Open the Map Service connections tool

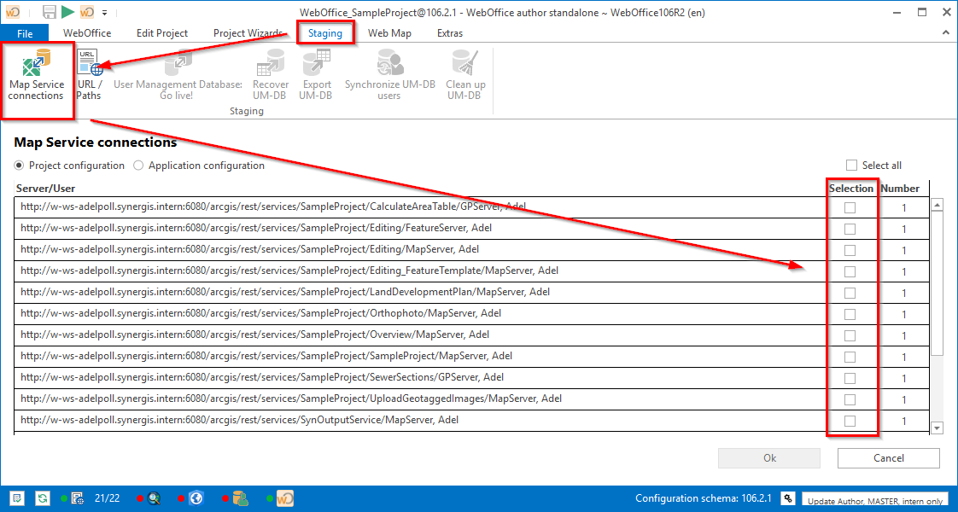tap(37, 77)
